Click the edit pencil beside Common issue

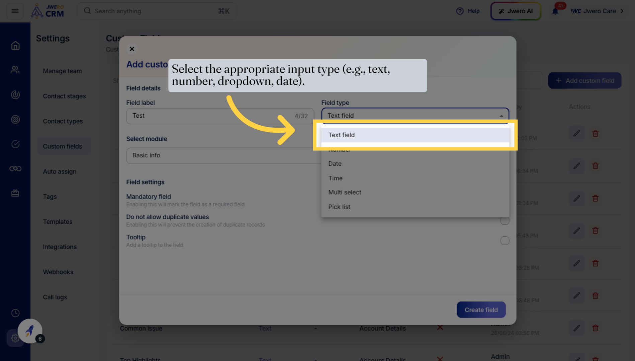click(x=576, y=328)
